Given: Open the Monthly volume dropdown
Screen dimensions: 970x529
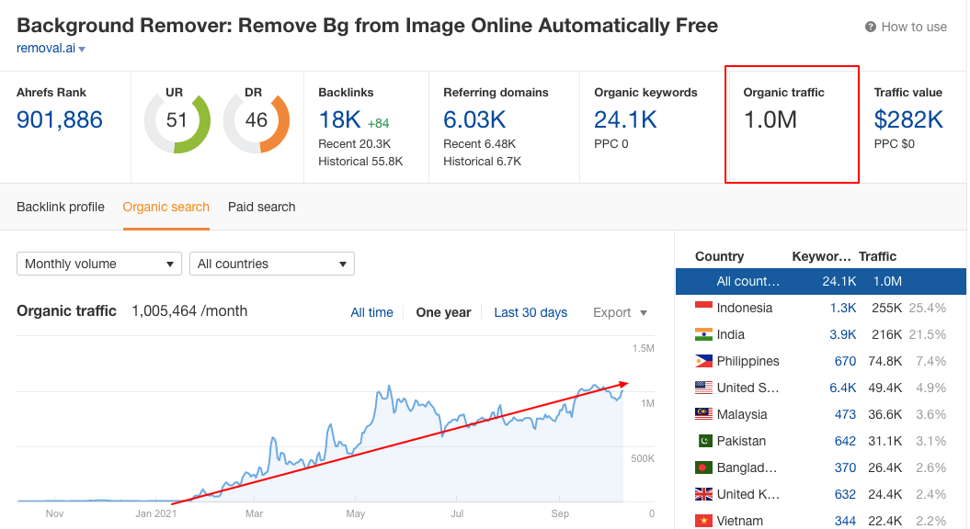Looking at the screenshot, I should (x=99, y=264).
